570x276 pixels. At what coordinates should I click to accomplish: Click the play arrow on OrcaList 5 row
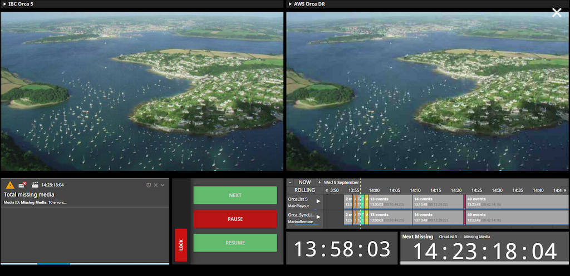click(318, 201)
